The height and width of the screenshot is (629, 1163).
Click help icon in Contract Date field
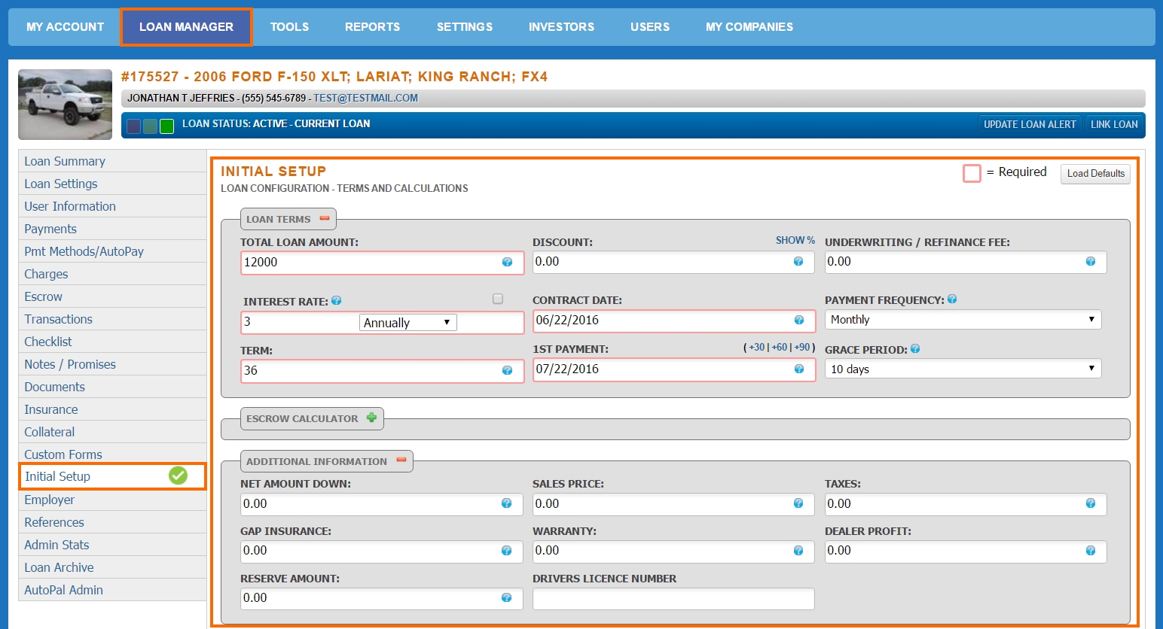coord(799,320)
